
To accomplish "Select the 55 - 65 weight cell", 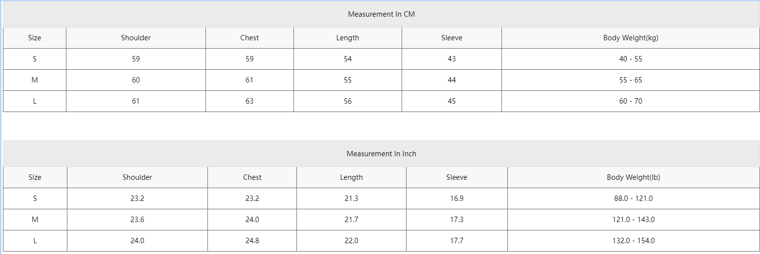I will point(631,80).
